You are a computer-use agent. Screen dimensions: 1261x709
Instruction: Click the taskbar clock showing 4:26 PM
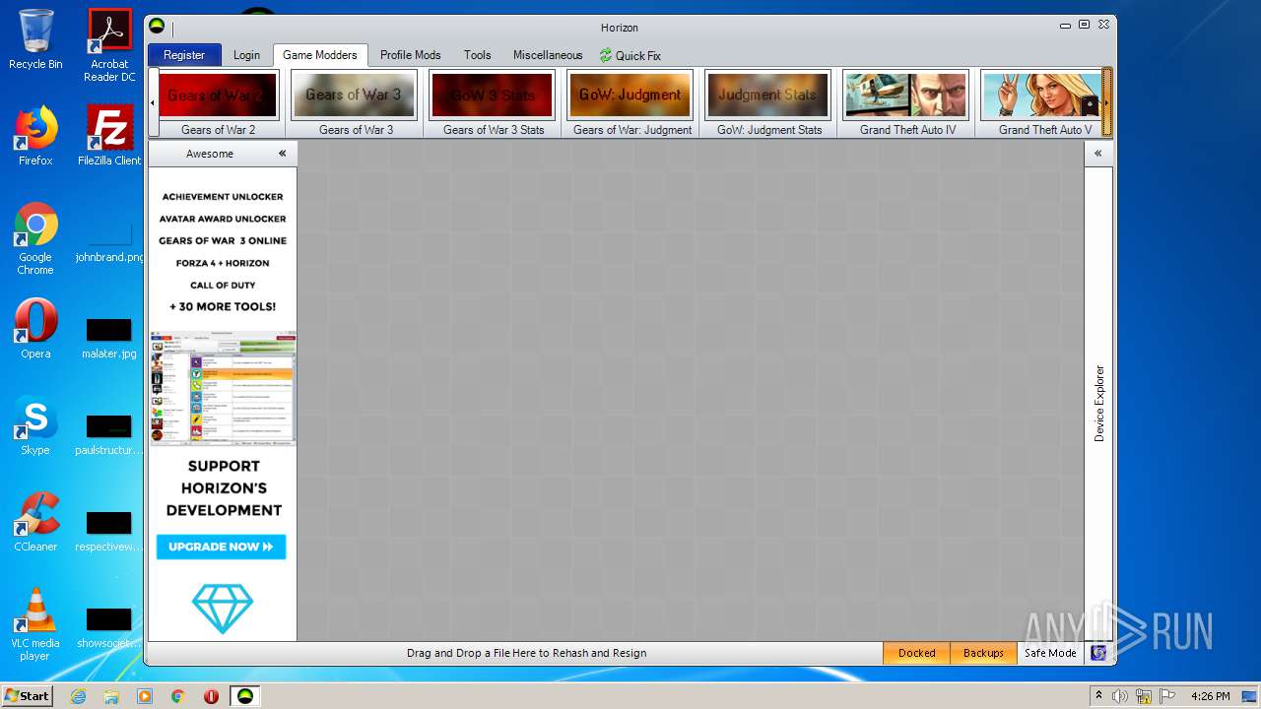1210,696
